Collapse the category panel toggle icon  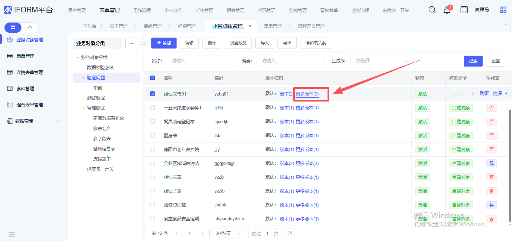pyautogui.click(x=143, y=43)
